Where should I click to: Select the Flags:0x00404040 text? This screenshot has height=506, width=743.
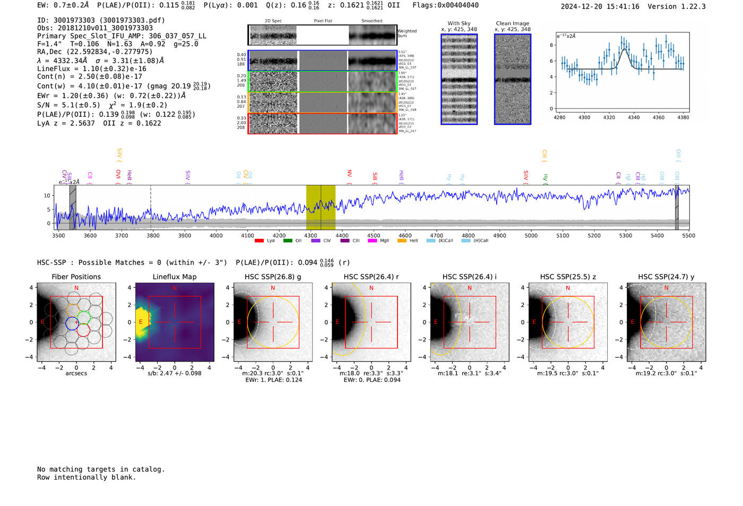click(x=445, y=5)
